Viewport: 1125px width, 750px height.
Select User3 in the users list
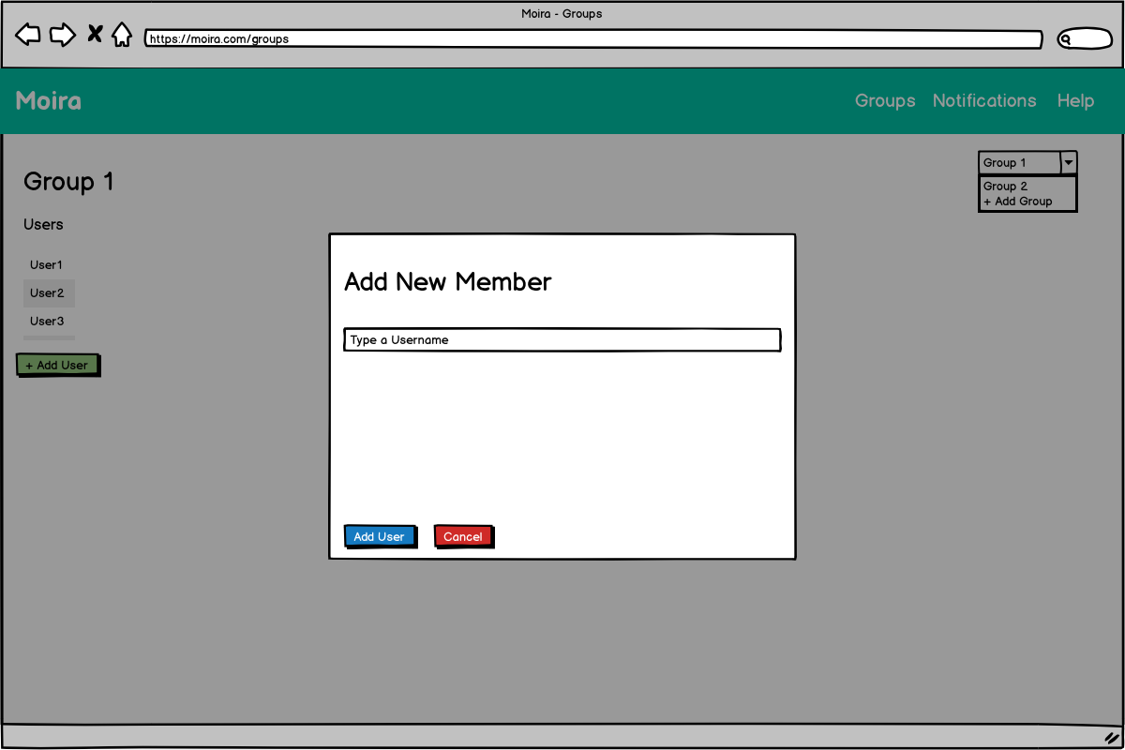(49, 322)
